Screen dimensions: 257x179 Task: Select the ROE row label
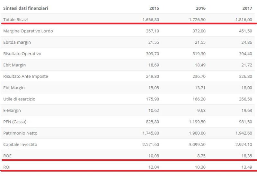coord(7,156)
